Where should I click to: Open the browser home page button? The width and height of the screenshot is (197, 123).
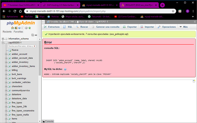click(20, 11)
